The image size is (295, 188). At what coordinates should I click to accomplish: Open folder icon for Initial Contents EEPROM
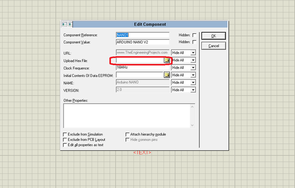167,75
